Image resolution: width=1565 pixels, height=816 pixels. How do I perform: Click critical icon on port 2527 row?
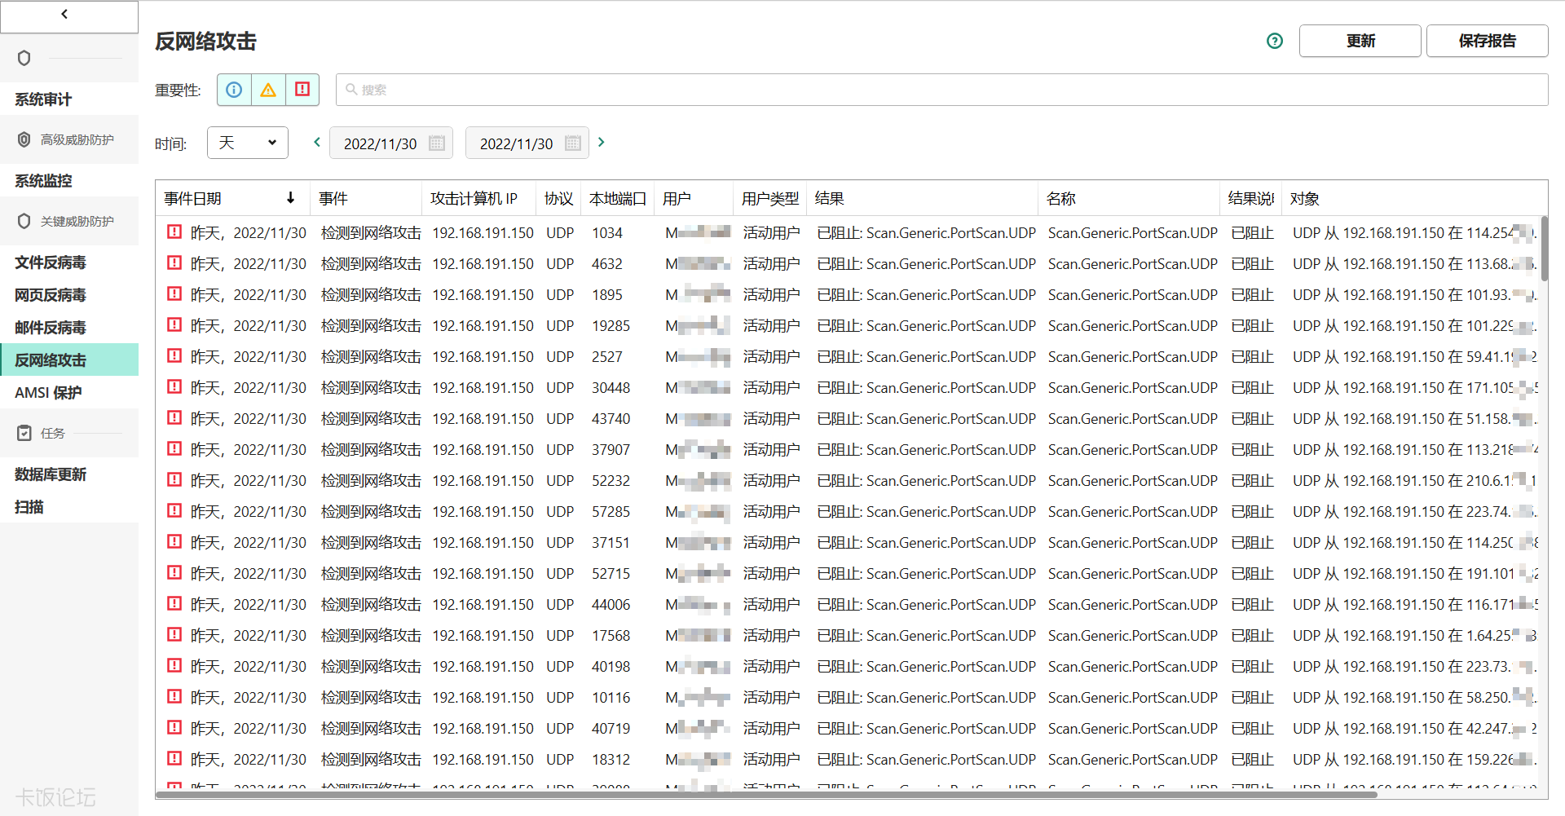coord(174,355)
